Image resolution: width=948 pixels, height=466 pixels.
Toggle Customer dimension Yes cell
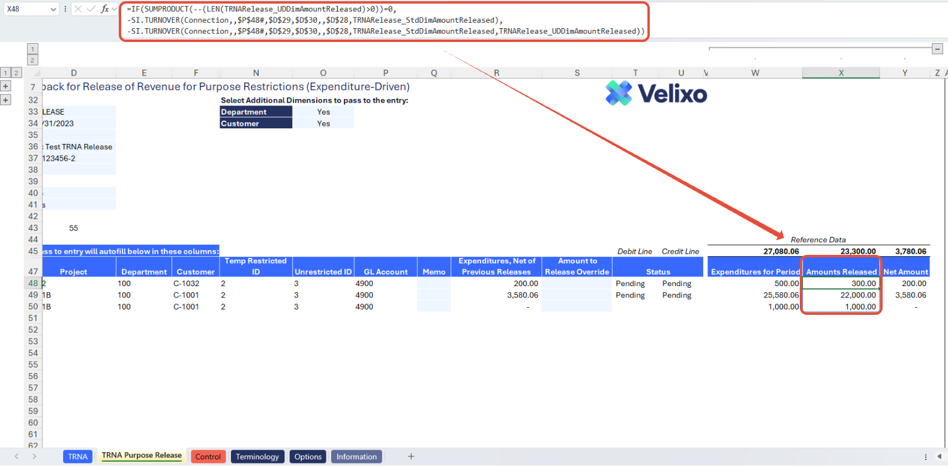tap(323, 124)
